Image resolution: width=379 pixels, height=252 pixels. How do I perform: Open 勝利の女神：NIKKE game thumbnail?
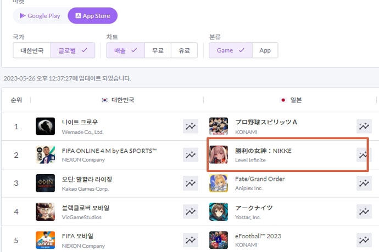[x=219, y=155]
